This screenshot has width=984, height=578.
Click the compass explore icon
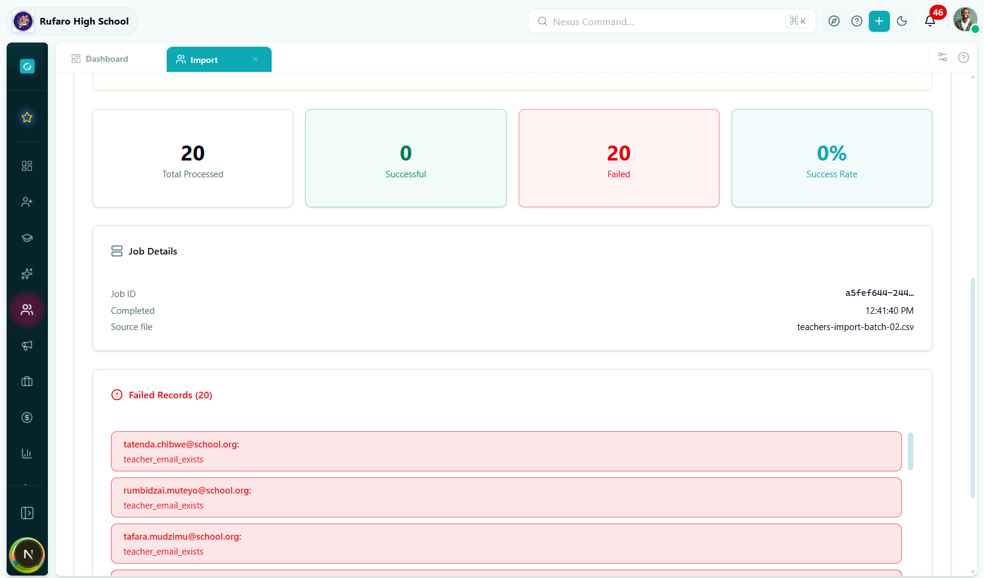pyautogui.click(x=834, y=22)
